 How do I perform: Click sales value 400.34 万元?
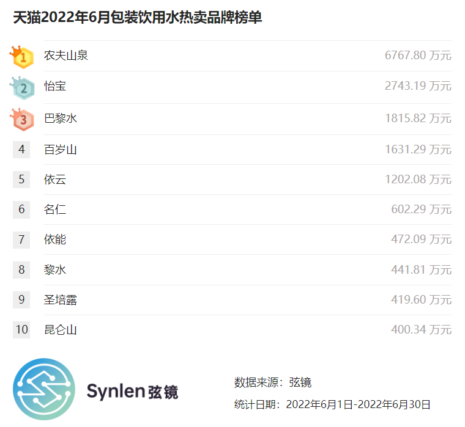click(421, 330)
